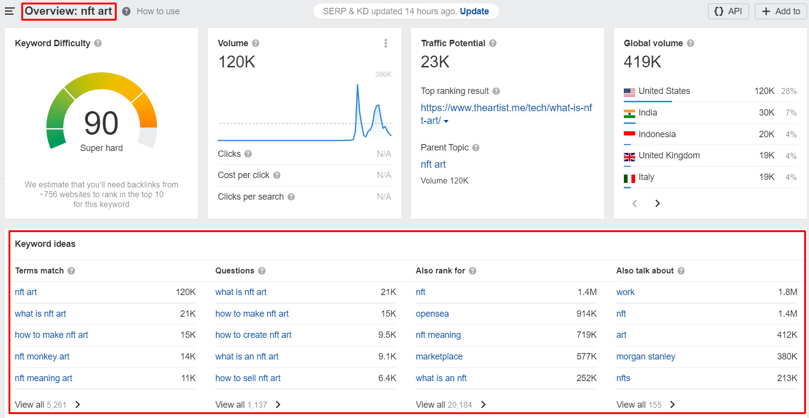Open the 'nft monkey art' keyword link
The width and height of the screenshot is (809, 418).
[x=42, y=357]
